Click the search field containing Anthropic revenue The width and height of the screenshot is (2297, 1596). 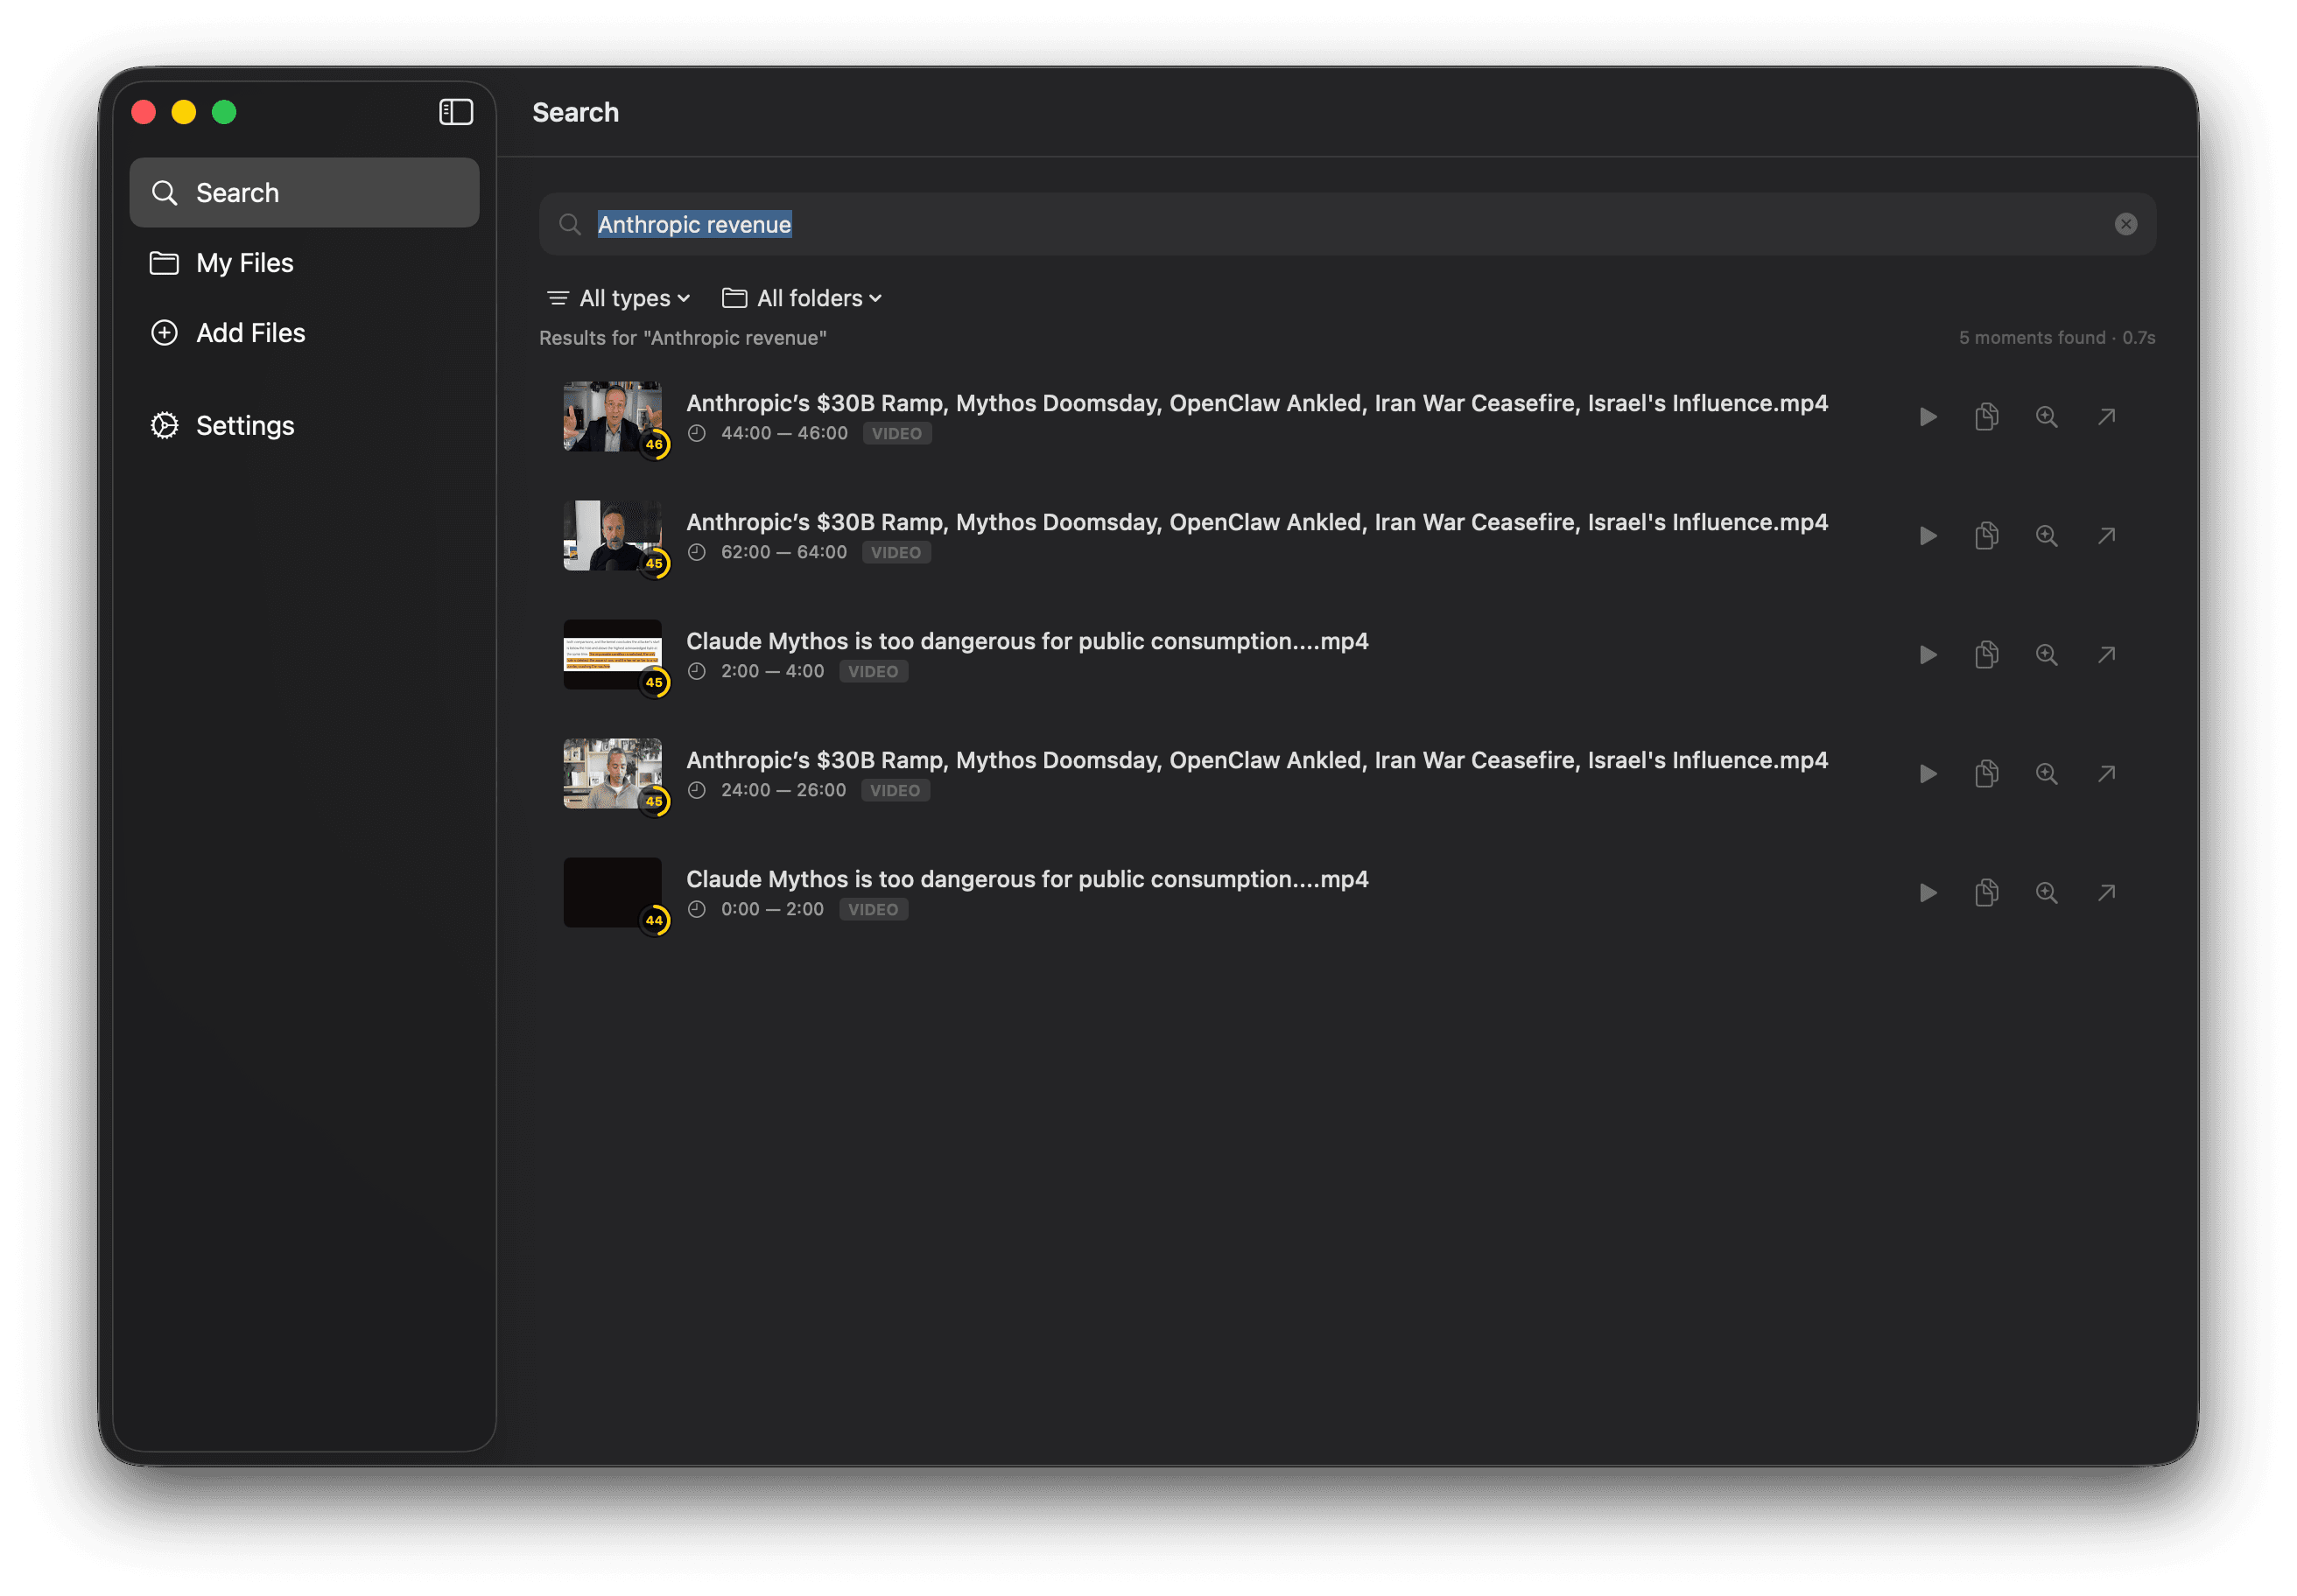pyautogui.click(x=1346, y=224)
